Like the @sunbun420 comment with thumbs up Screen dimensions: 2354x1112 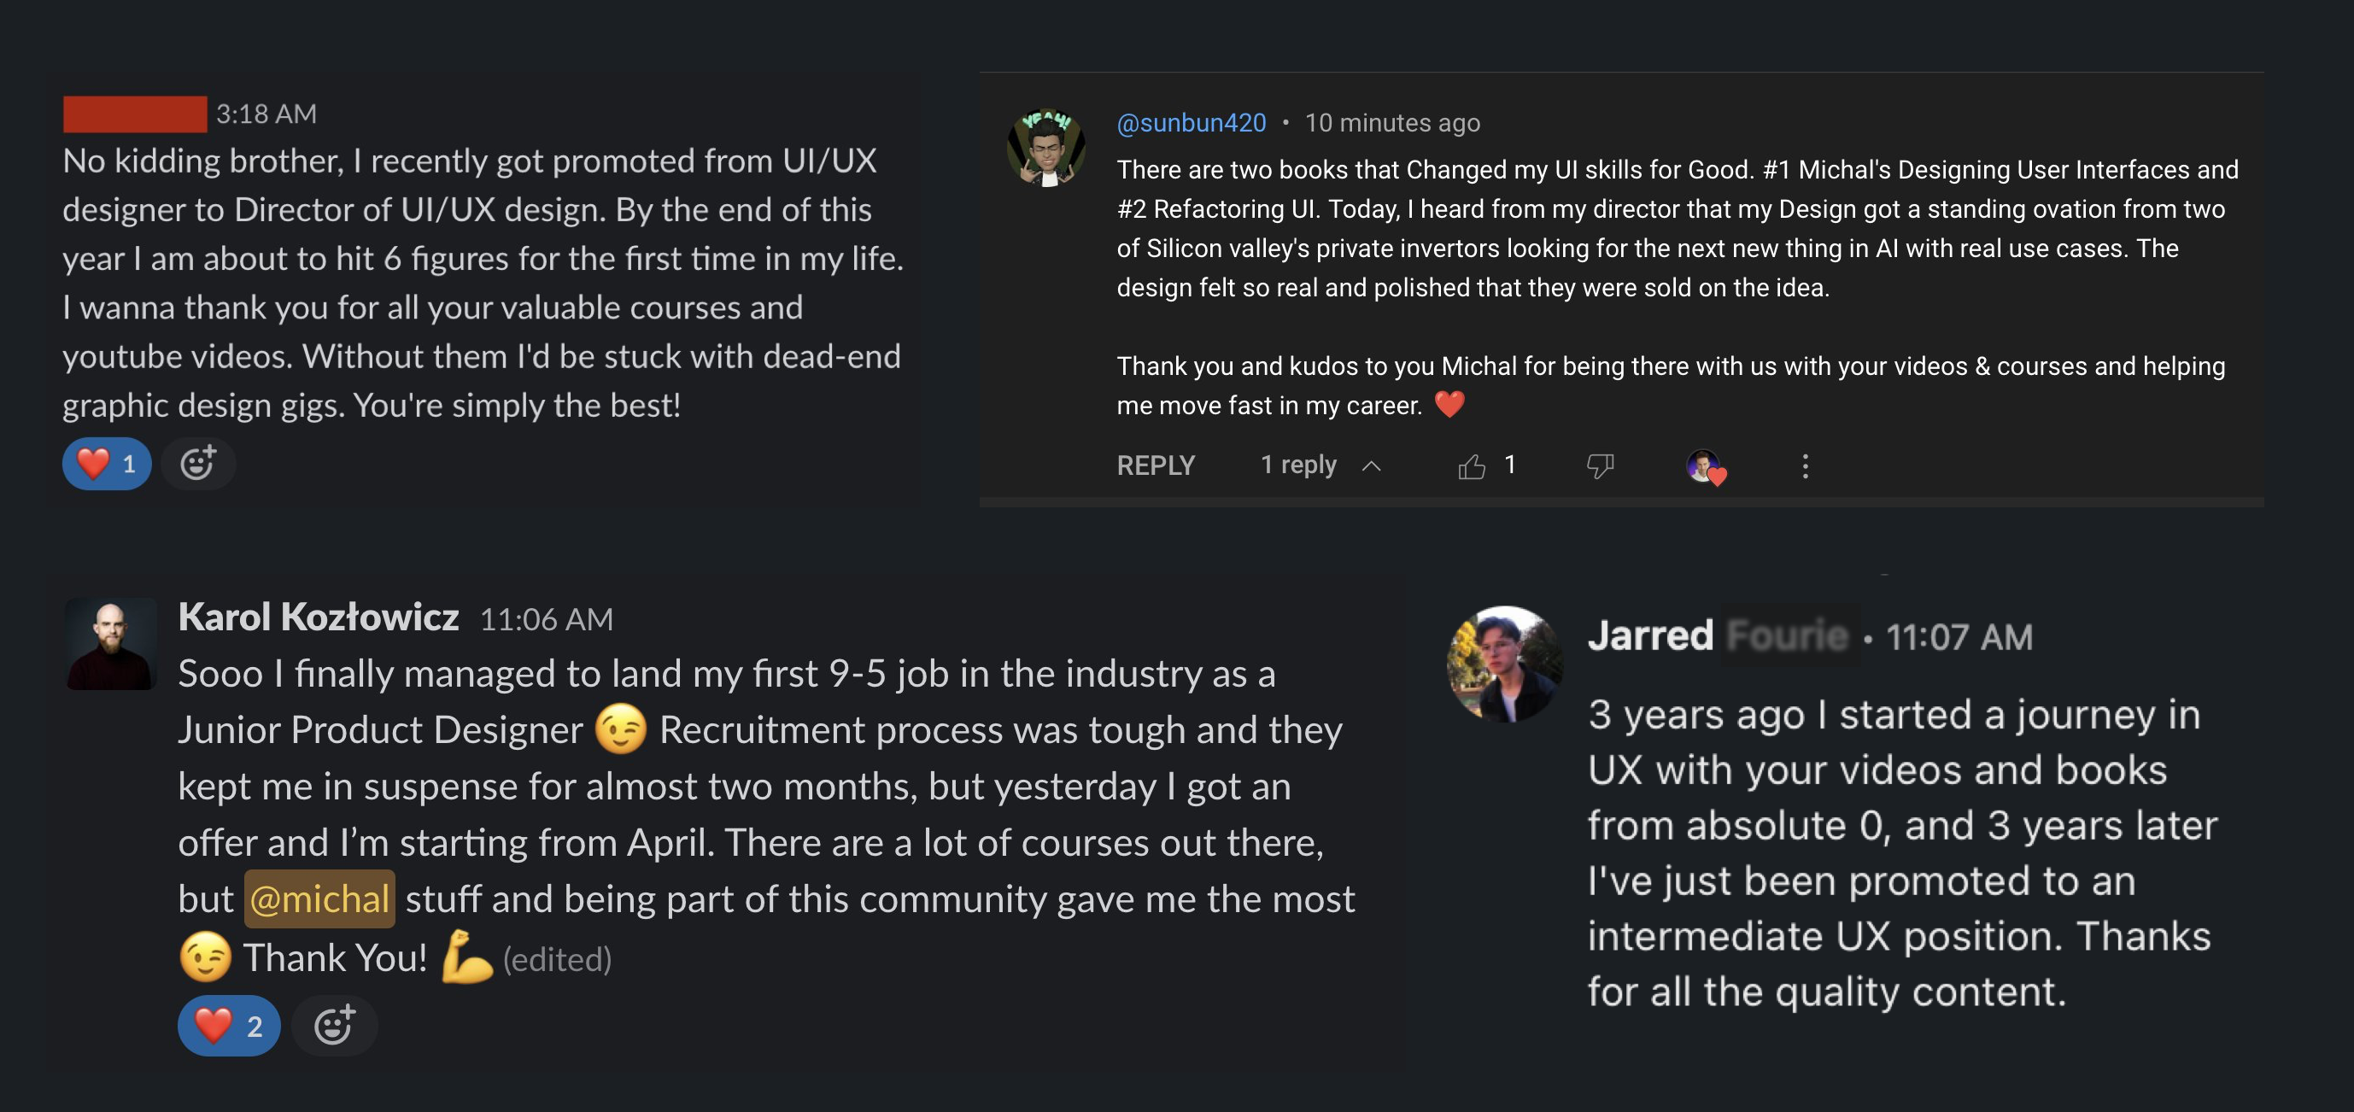(1471, 467)
